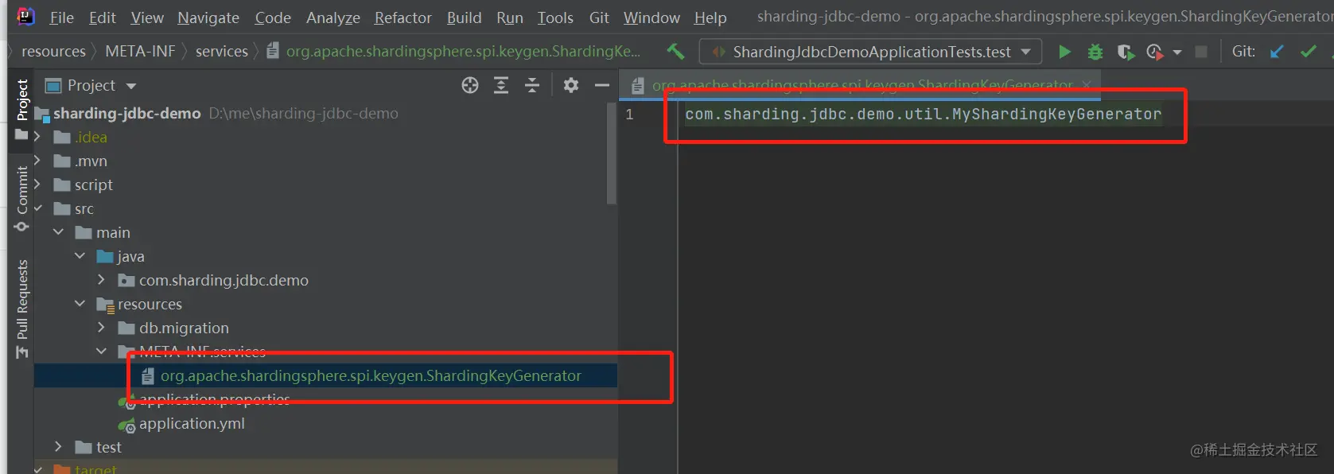This screenshot has width=1334, height=474.
Task: Expand the db.migration folder
Action: pos(101,328)
